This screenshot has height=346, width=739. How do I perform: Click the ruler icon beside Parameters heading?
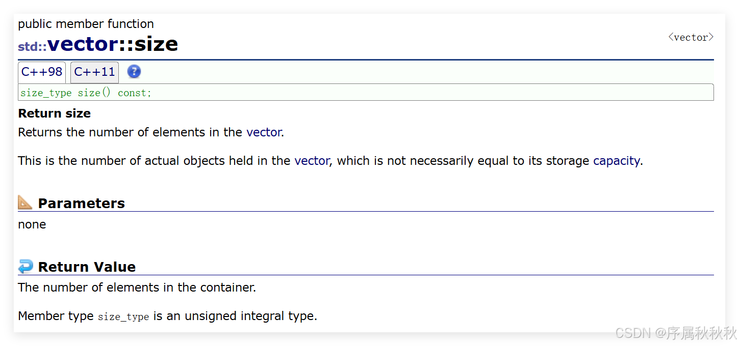(24, 202)
